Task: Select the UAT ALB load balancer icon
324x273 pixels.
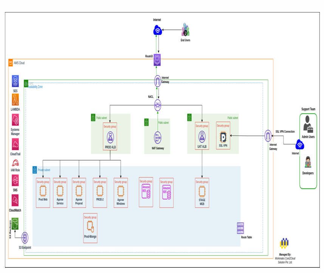Action: point(202,137)
